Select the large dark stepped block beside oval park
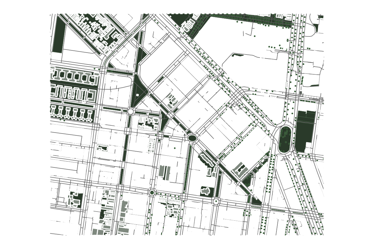This screenshot has width=374, height=249. coord(305,131)
